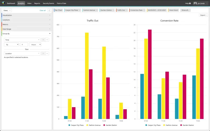Image resolution: width=210 pixels, height=131 pixels.
Task: Open the Security Events tab
Action: pos(49,3)
